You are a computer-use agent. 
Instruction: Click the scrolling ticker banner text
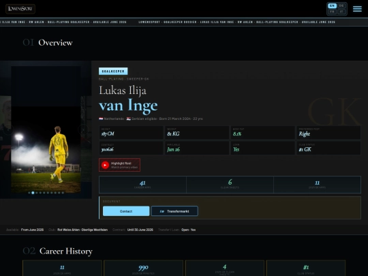pos(184,22)
